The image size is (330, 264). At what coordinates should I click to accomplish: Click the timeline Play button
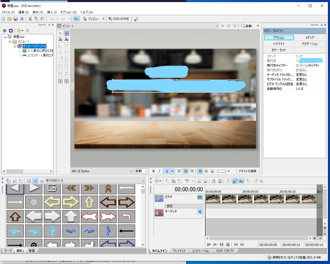215,245
